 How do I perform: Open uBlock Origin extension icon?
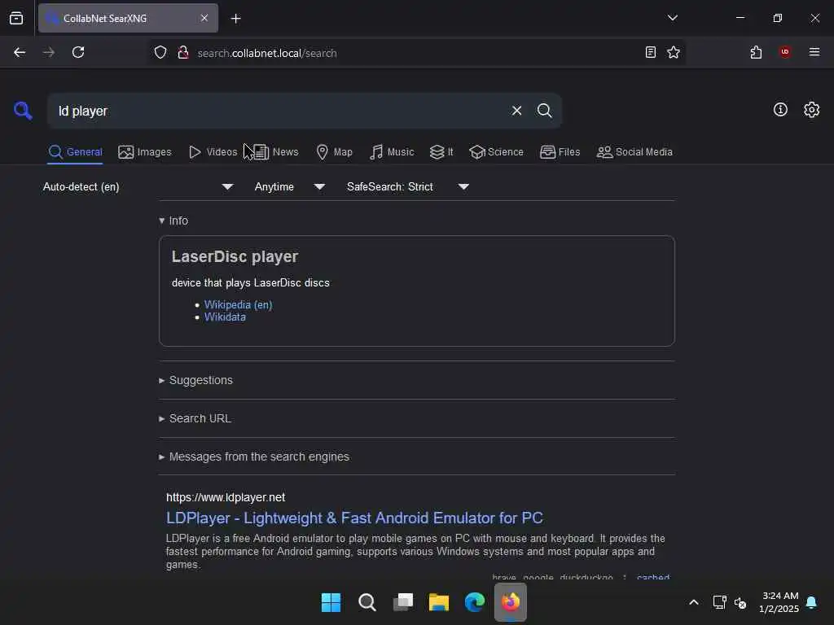tap(785, 52)
